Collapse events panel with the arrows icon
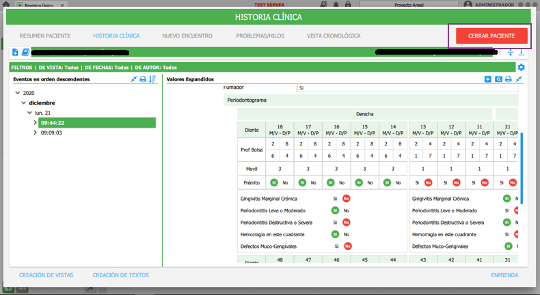Image resolution: width=540 pixels, height=295 pixels. [133, 79]
